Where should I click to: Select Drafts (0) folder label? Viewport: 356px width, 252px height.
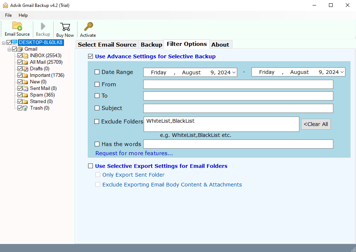(x=39, y=69)
